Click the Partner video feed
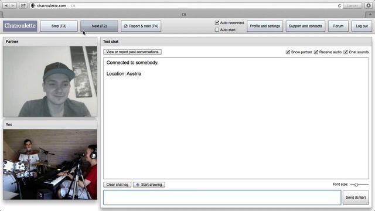Viewport: 375px width, 211px height. click(x=50, y=81)
